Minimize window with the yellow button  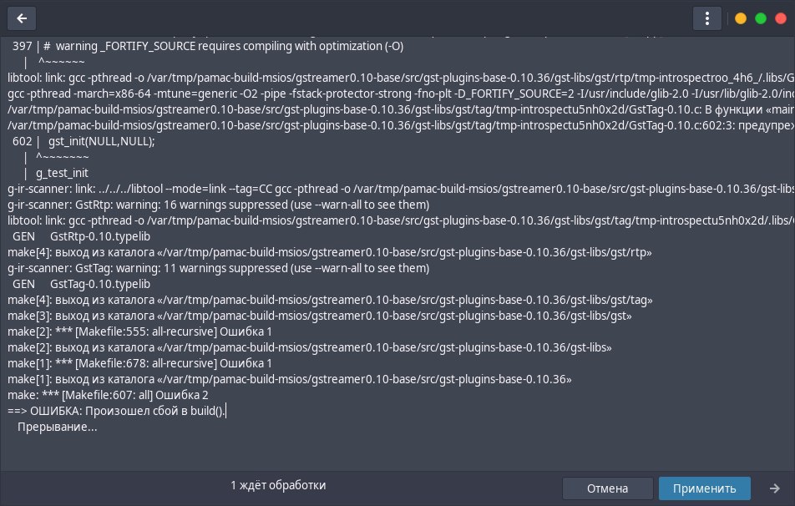pos(740,18)
